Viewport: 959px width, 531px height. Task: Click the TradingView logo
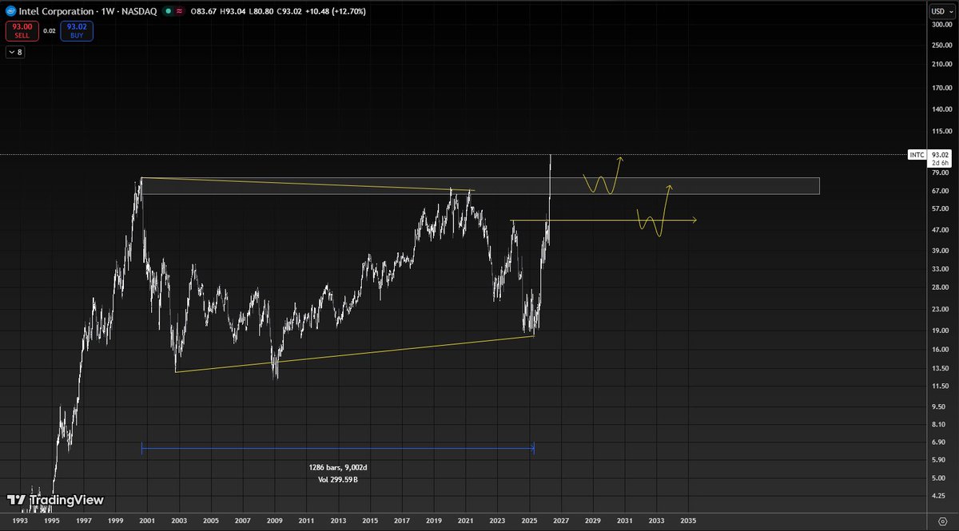[55, 500]
